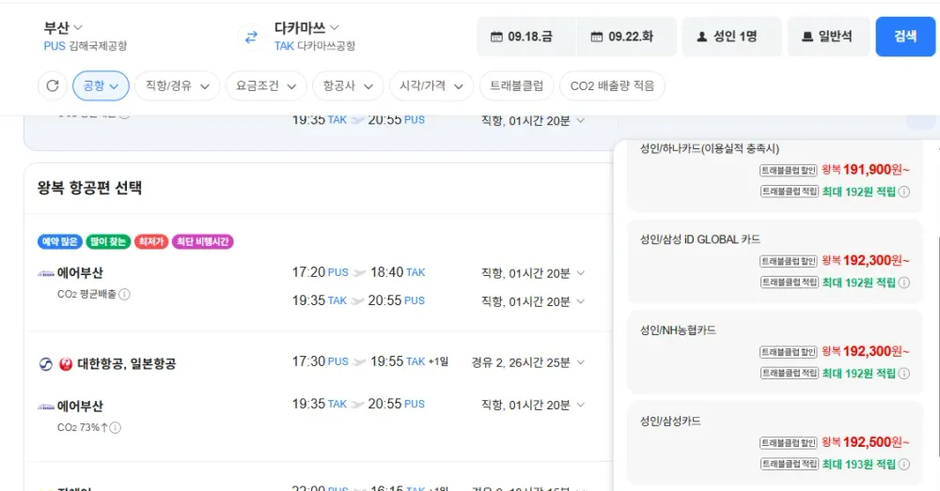940x491 pixels.
Task: Open info icon for NH농협카드 적립
Action: point(904,374)
